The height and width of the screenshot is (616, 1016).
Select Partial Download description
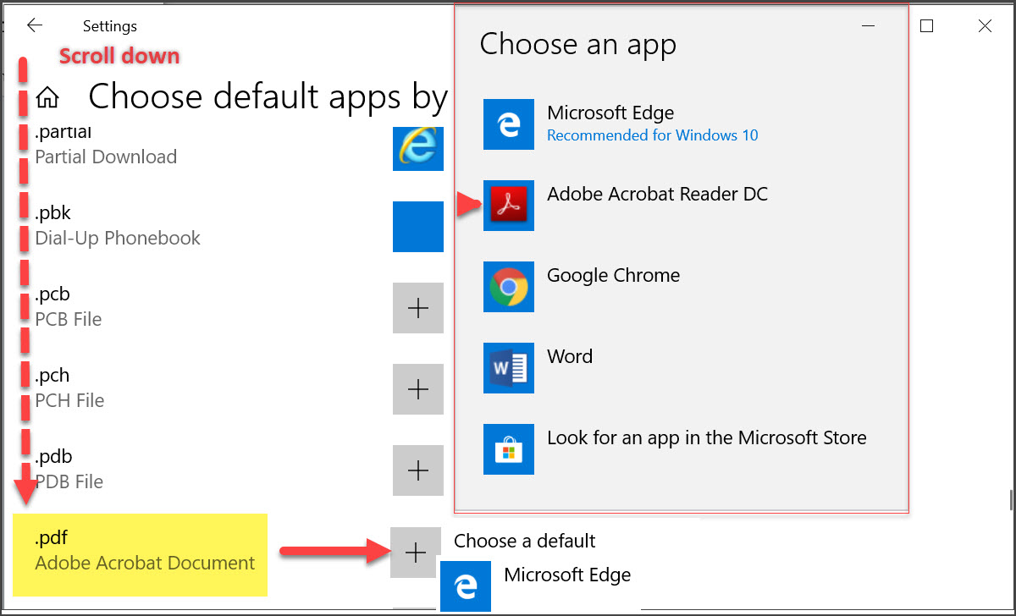(x=106, y=157)
